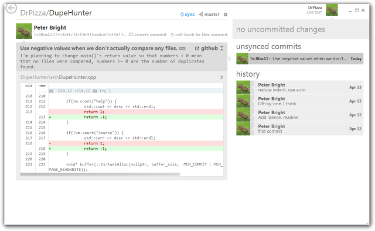Expand the commit message ellipsis
This screenshot has height=231, width=375.
point(182,49)
